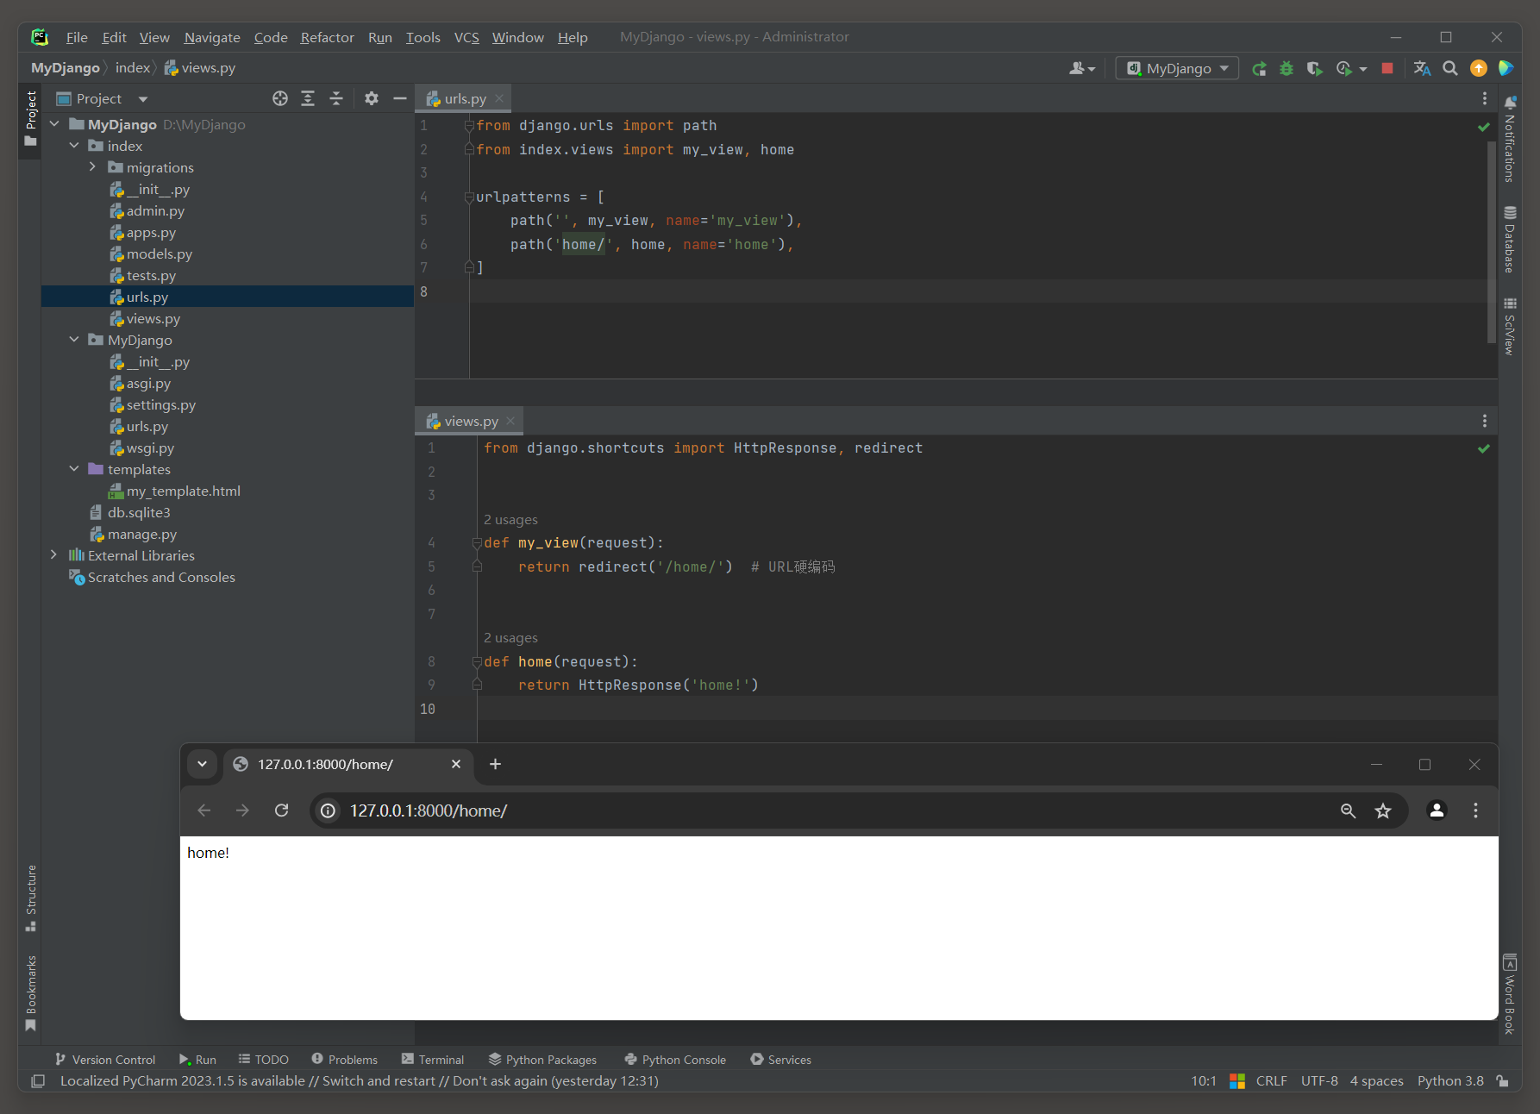Viewport: 1540px width, 1114px height.
Task: Switch to views.py editor tab
Action: click(471, 421)
